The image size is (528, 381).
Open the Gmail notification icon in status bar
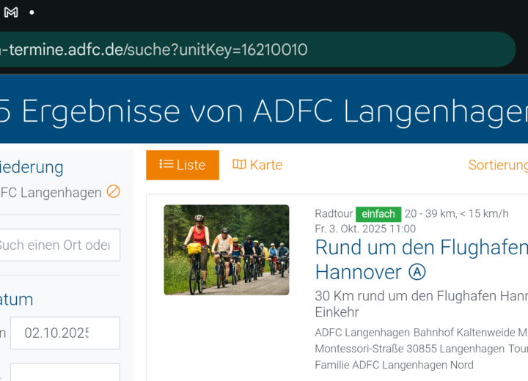(11, 12)
